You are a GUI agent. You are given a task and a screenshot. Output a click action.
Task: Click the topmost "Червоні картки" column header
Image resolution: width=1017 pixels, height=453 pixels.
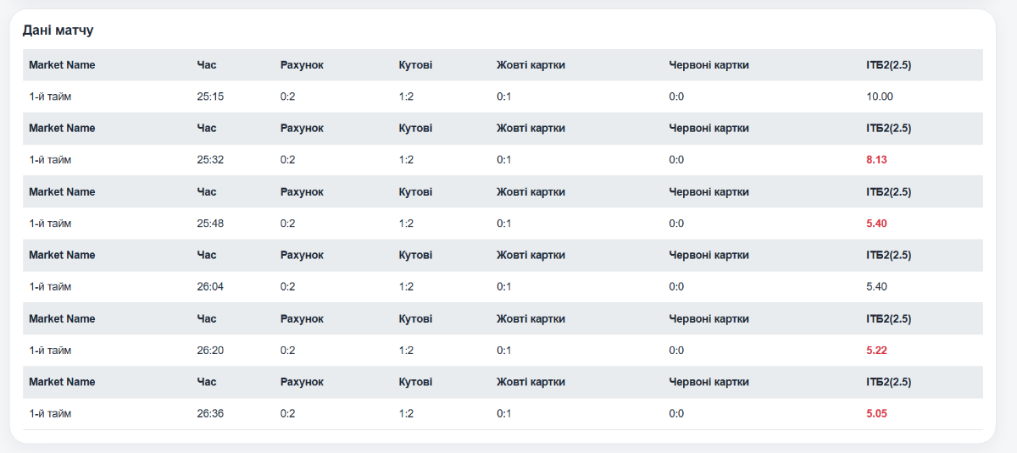coord(709,65)
